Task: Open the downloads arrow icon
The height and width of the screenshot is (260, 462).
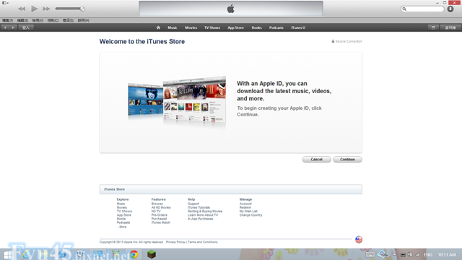Action: pyautogui.click(x=450, y=9)
